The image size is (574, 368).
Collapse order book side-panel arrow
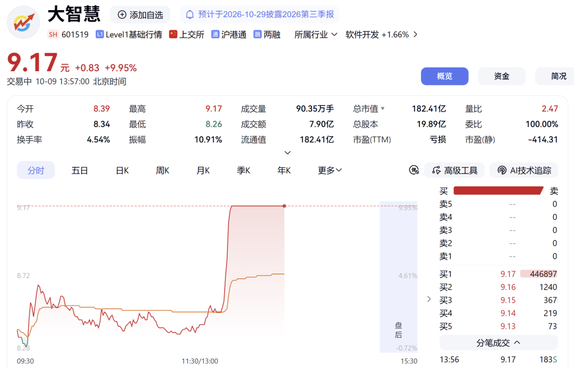click(429, 299)
